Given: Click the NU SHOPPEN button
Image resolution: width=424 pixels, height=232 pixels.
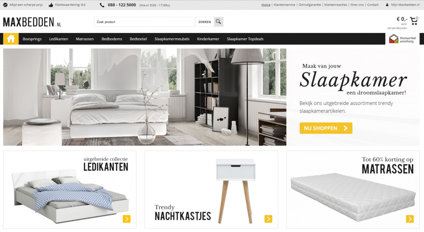Looking at the screenshot, I should [326, 128].
